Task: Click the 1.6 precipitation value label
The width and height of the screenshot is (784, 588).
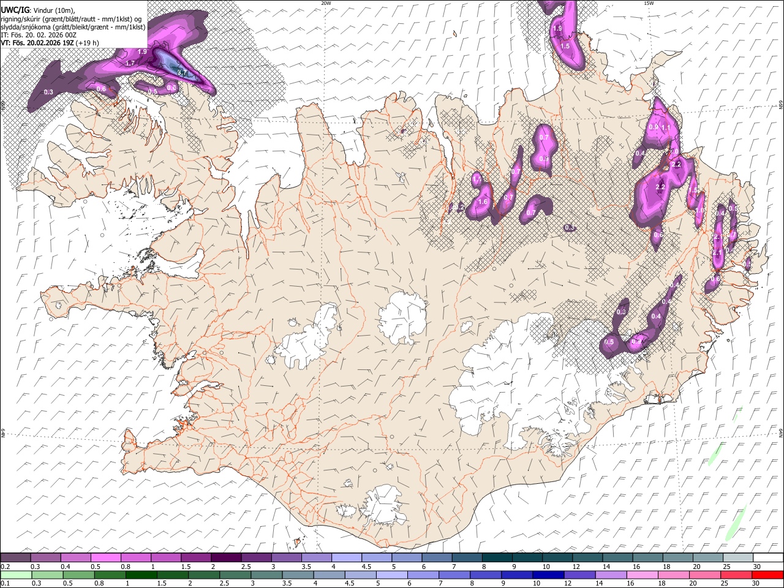Action: [x=483, y=202]
